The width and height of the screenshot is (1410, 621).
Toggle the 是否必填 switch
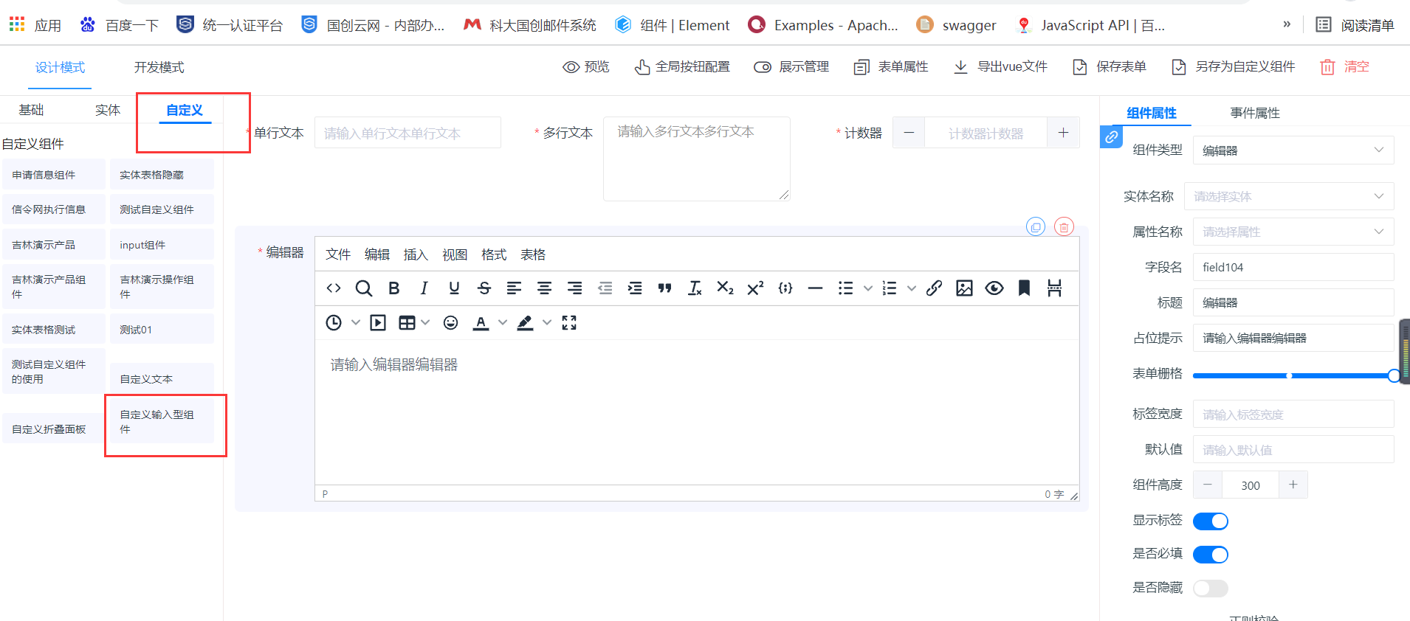[1211, 555]
